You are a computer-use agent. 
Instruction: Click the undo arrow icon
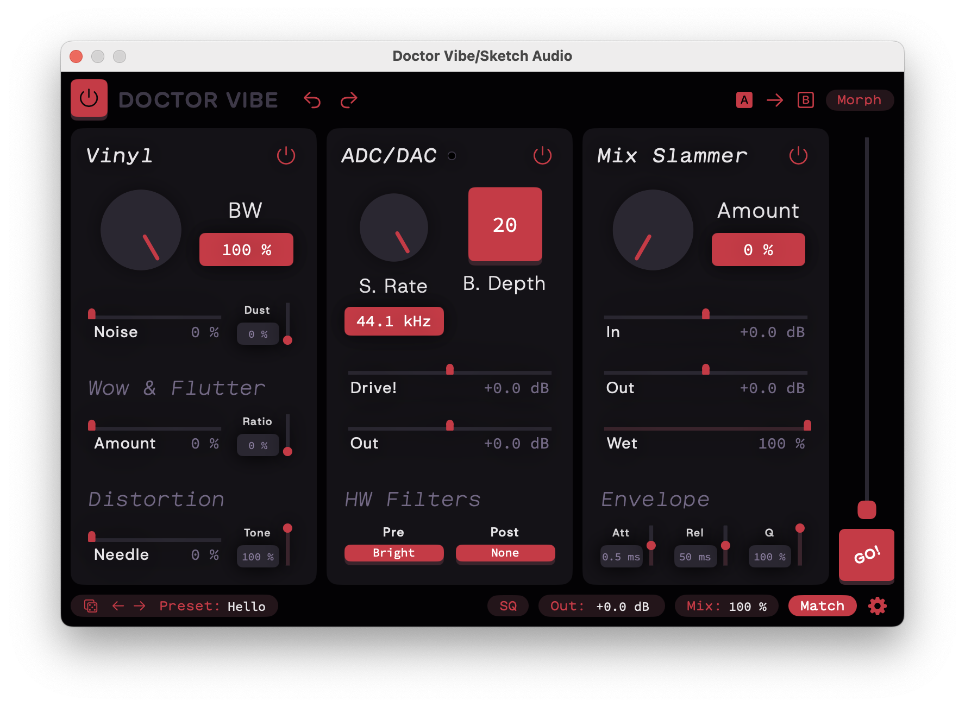312,100
